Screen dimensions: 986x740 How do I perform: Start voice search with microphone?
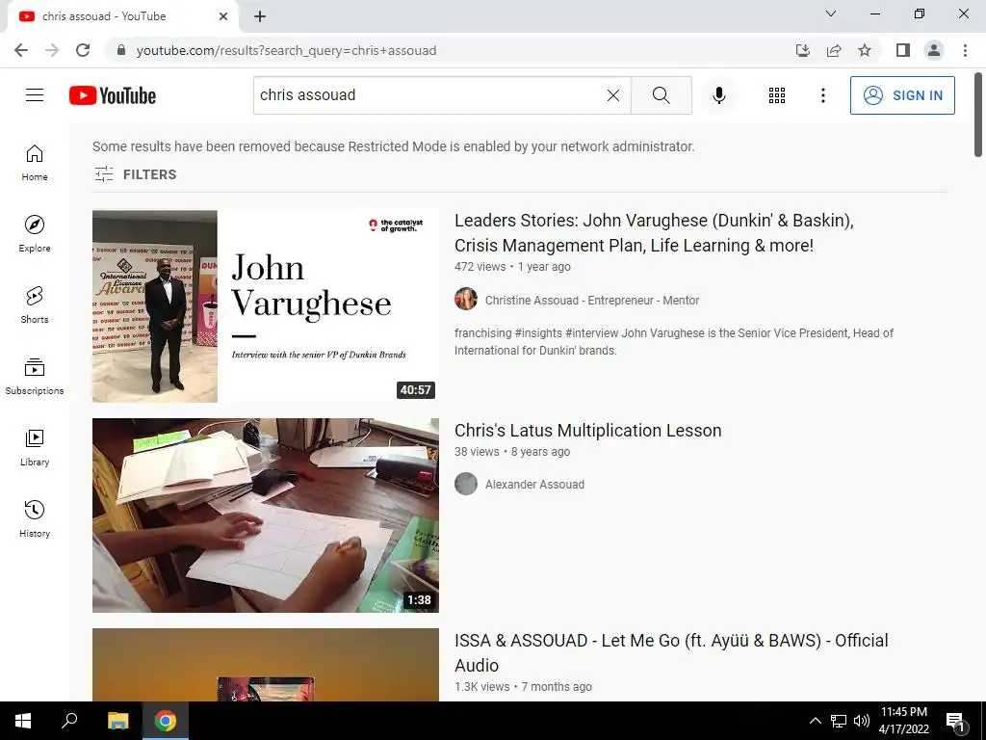pyautogui.click(x=718, y=95)
